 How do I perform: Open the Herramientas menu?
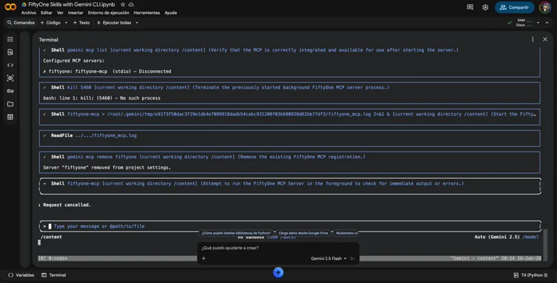tap(146, 13)
